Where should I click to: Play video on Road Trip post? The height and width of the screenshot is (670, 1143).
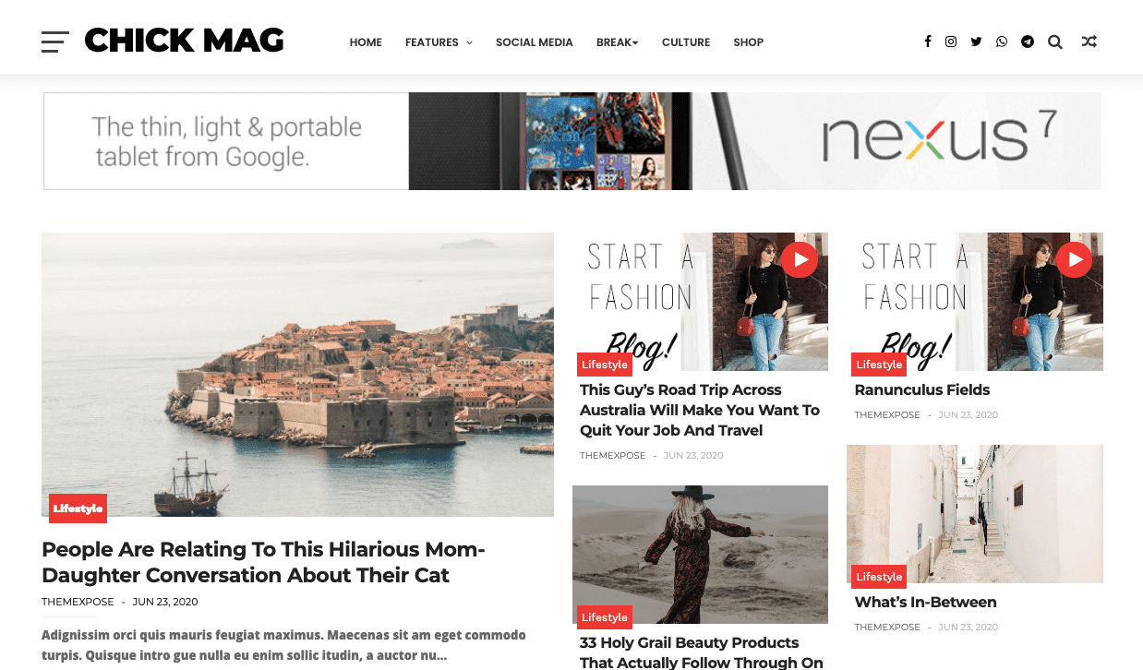[800, 259]
